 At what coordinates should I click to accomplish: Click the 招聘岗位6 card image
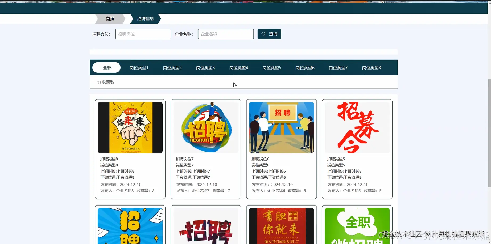pos(281,127)
